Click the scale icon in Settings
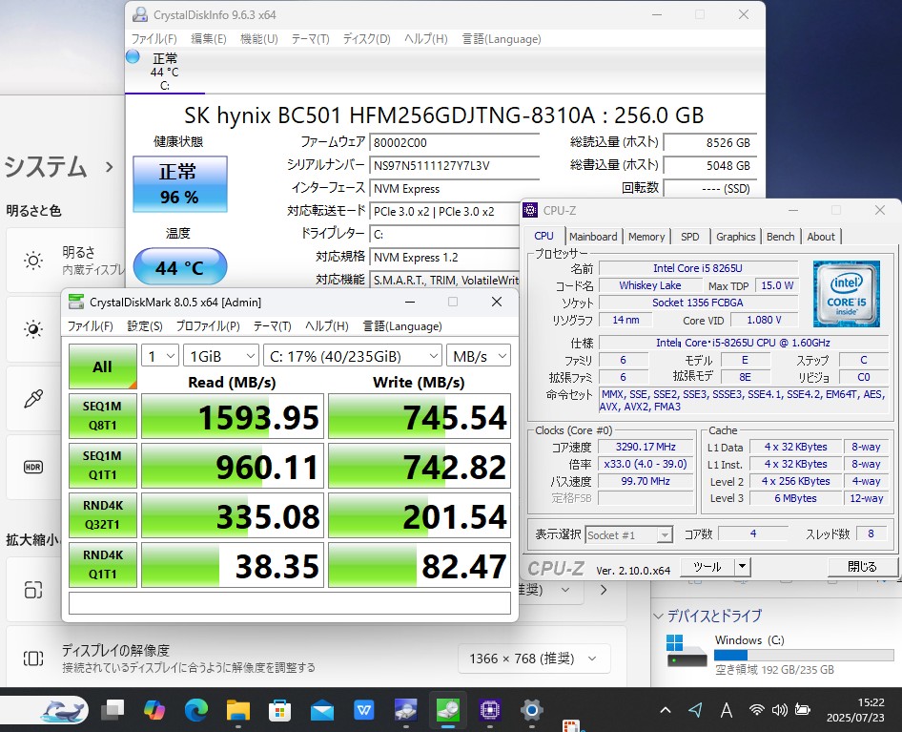The width and height of the screenshot is (902, 732). [33, 590]
